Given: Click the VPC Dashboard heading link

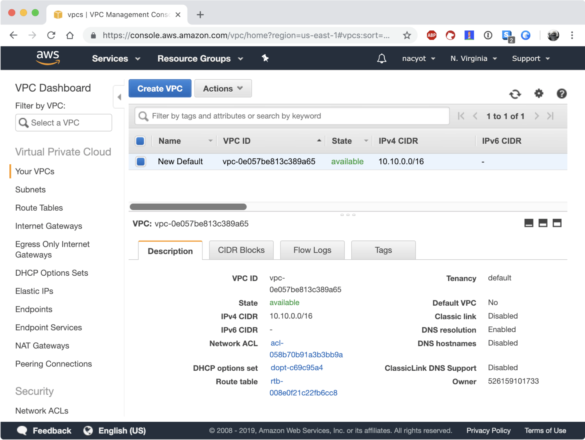Looking at the screenshot, I should [x=53, y=88].
